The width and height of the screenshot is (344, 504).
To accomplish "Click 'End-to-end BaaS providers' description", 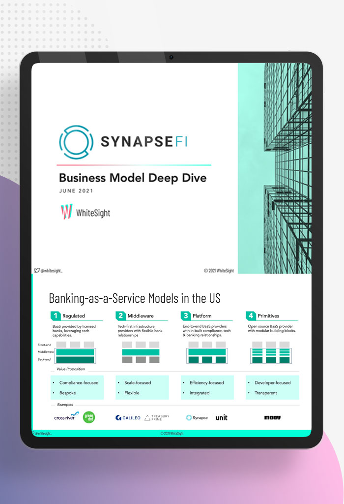I will point(207,331).
